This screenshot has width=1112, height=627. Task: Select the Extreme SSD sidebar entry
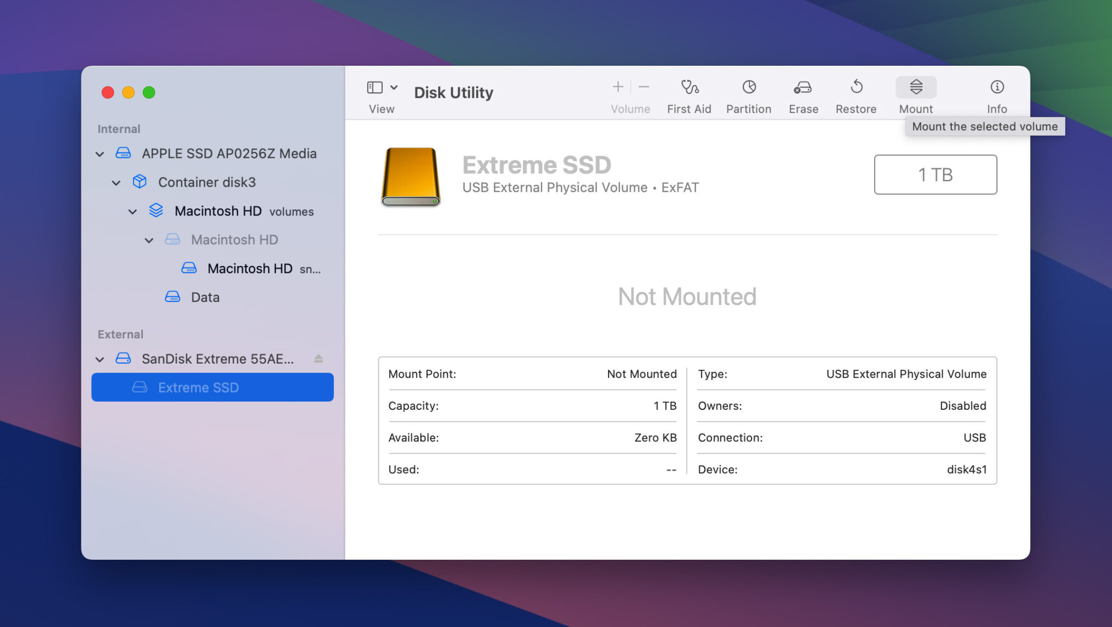click(x=198, y=387)
